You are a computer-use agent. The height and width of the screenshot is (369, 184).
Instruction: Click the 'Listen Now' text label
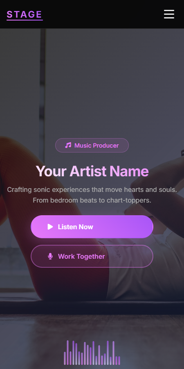point(76,227)
